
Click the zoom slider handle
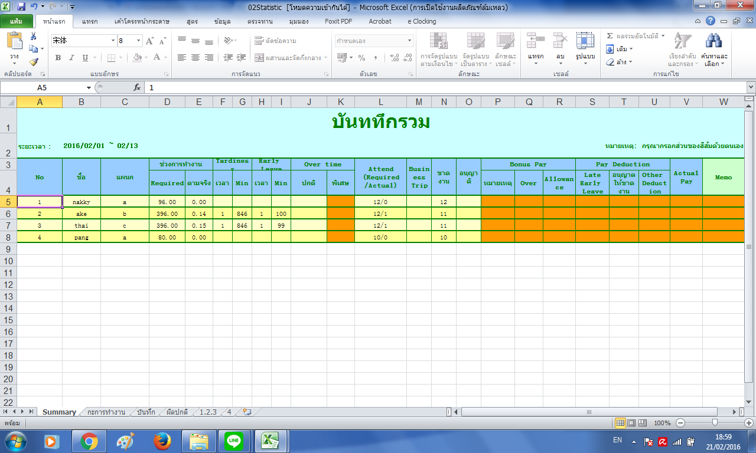(x=715, y=423)
